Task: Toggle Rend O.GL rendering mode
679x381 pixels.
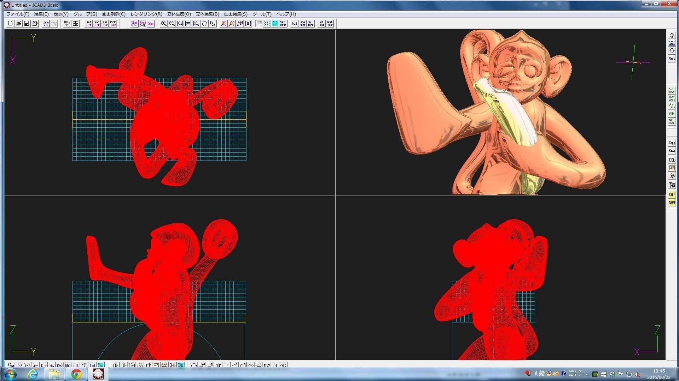Action: pyautogui.click(x=143, y=24)
